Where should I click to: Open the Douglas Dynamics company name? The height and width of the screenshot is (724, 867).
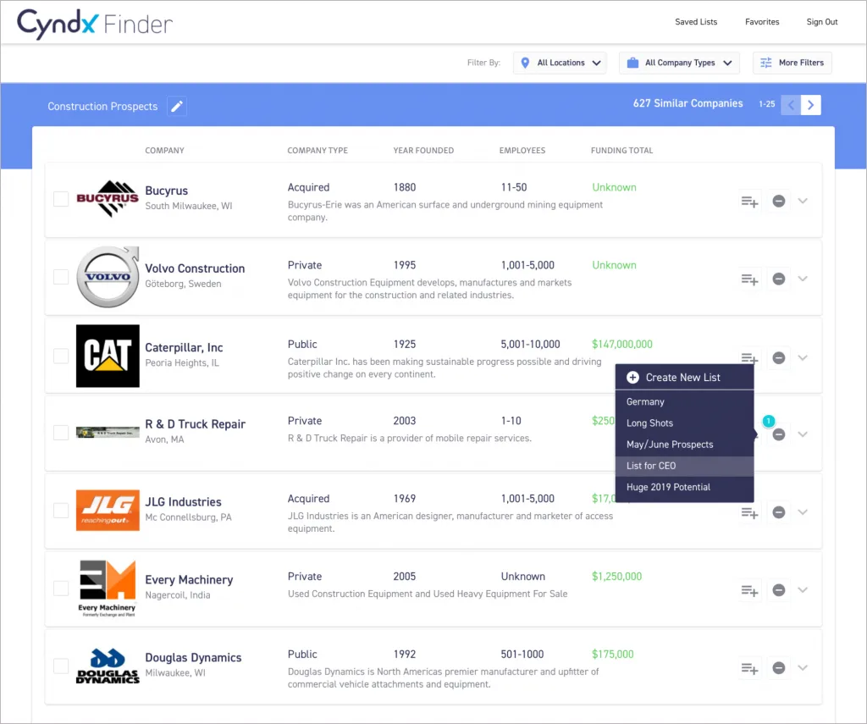193,658
